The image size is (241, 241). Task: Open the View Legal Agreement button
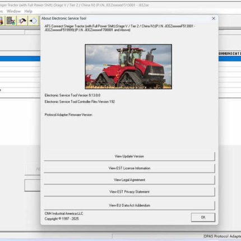[129, 180]
